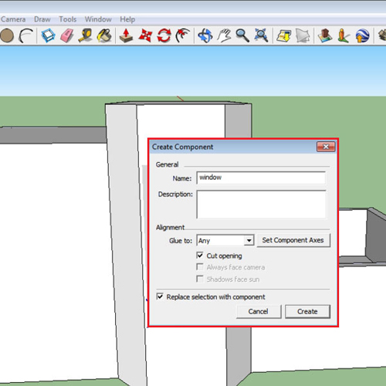The width and height of the screenshot is (386, 386).
Task: Click the Create button
Action: [x=307, y=312]
